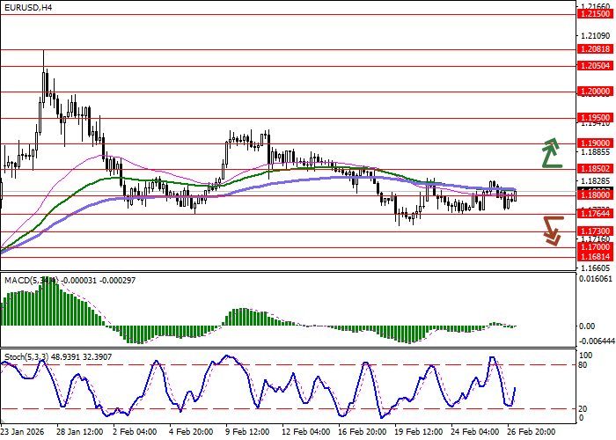Click the 9 Feb 12:00 time label
The width and height of the screenshot is (616, 440).
click(x=247, y=432)
